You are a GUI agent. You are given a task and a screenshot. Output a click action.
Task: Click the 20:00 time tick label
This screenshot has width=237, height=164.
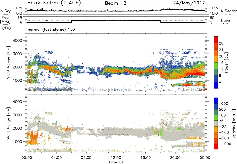pyautogui.click(x=175, y=158)
